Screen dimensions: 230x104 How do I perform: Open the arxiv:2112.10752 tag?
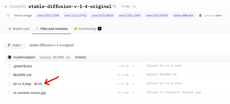75,15
